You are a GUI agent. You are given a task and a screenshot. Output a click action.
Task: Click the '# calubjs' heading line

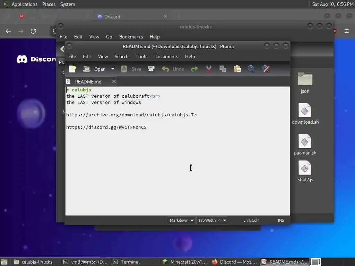click(x=79, y=90)
